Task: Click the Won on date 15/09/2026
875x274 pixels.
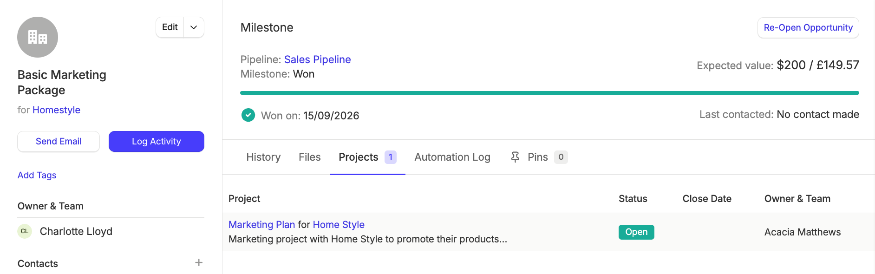Action: pyautogui.click(x=331, y=116)
